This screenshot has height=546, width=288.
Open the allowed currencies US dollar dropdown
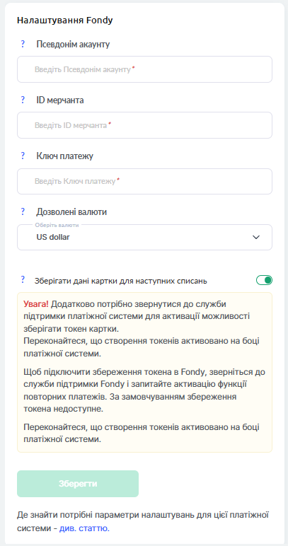[144, 237]
